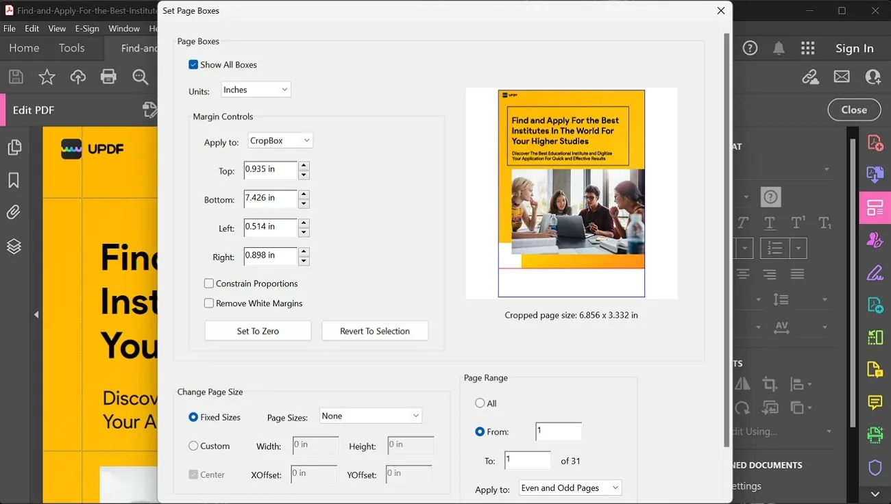Open the Bookmarks panel
This screenshot has width=891, height=504.
pyautogui.click(x=14, y=179)
